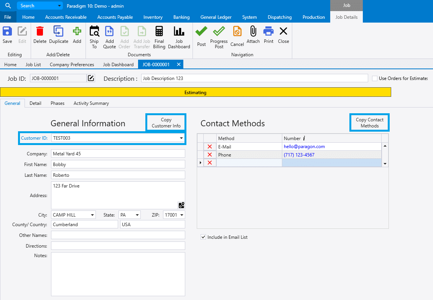Click the map icon in Address field
Viewport: 433px width, 300px height.
coord(181,205)
